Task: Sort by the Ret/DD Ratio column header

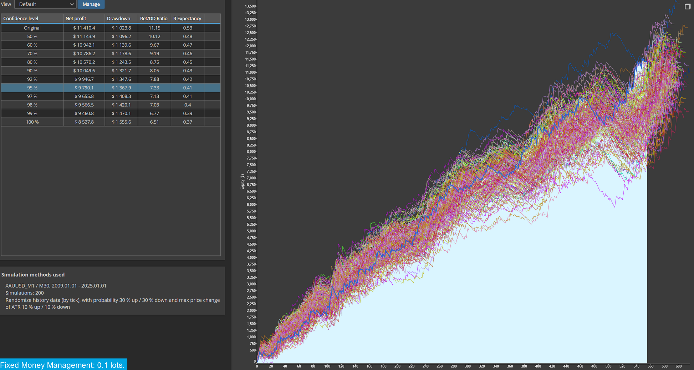Action: click(x=154, y=19)
